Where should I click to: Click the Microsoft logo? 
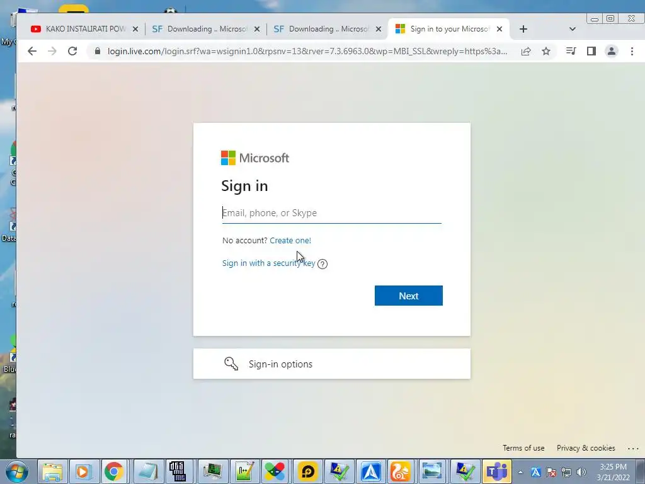[x=255, y=158]
